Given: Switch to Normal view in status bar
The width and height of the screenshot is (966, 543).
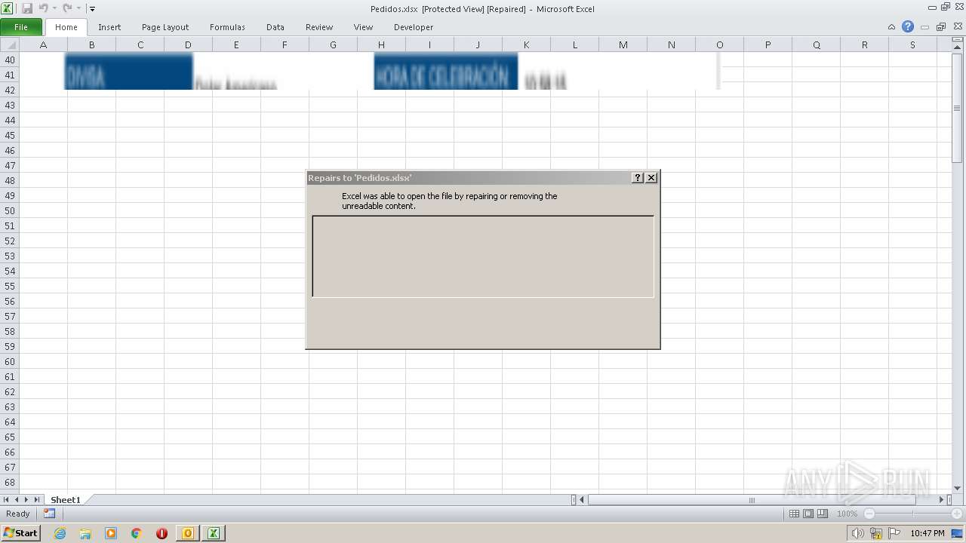Looking at the screenshot, I should pos(794,514).
